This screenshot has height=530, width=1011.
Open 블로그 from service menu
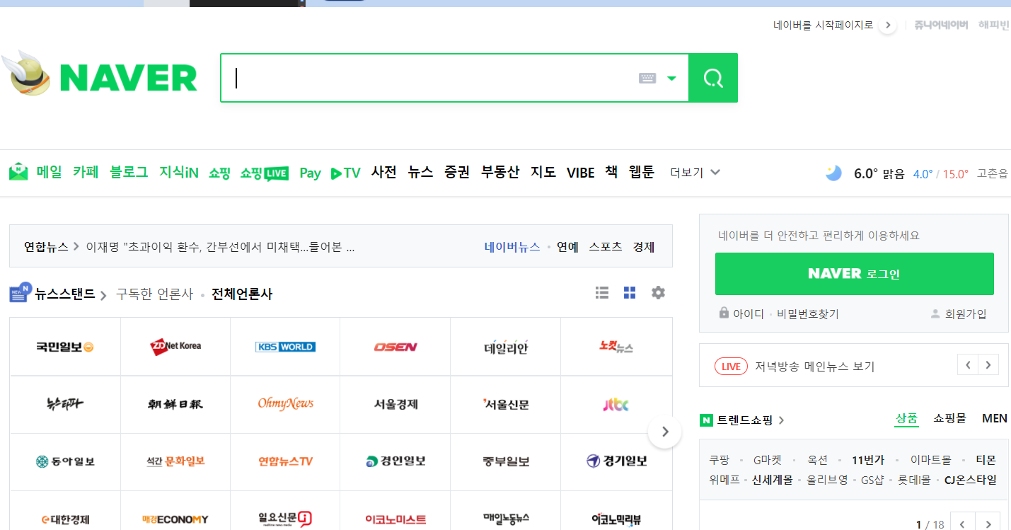[129, 172]
